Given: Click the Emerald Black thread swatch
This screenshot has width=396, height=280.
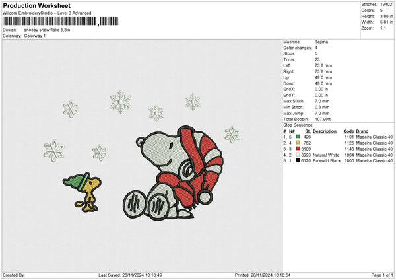Looking at the screenshot, I should [298, 160].
